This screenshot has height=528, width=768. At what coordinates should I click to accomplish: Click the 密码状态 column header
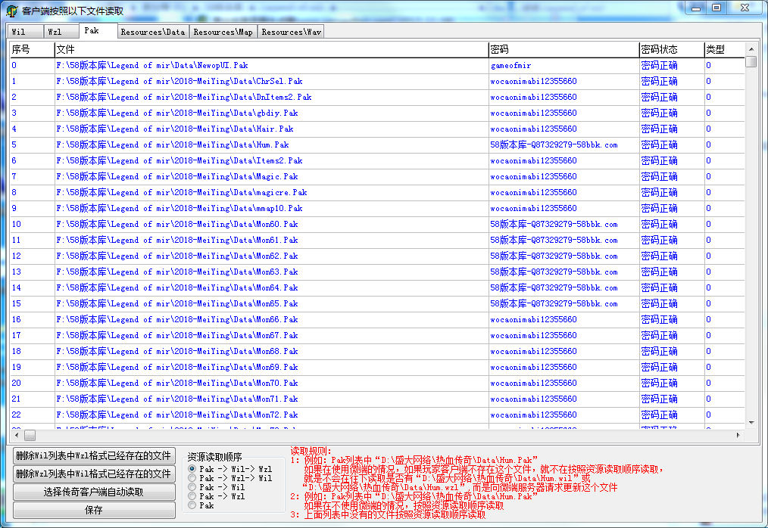point(672,49)
